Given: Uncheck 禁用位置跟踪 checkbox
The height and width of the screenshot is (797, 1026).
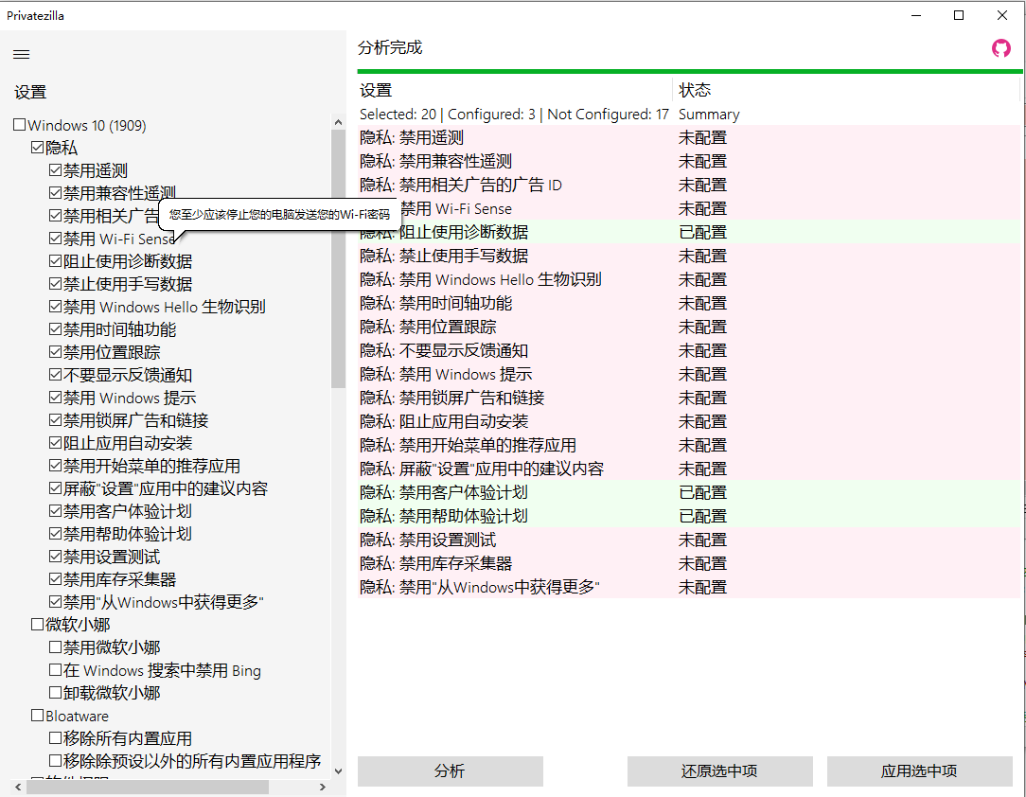Looking at the screenshot, I should [56, 352].
